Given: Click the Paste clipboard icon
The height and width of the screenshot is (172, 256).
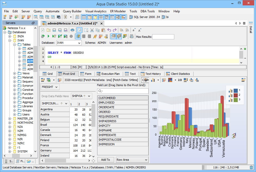Looking at the screenshot, I should pos(103,30).
